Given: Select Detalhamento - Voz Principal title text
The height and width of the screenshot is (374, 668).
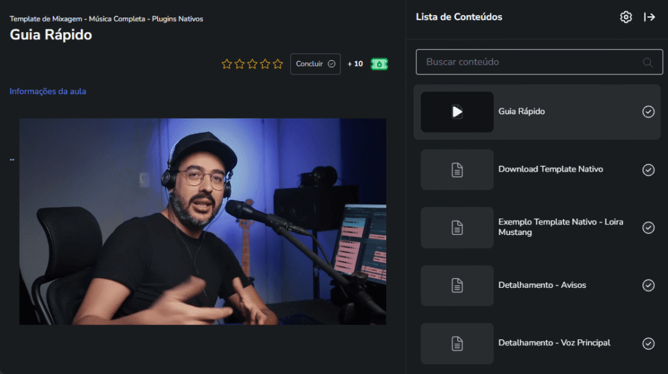Looking at the screenshot, I should 554,343.
